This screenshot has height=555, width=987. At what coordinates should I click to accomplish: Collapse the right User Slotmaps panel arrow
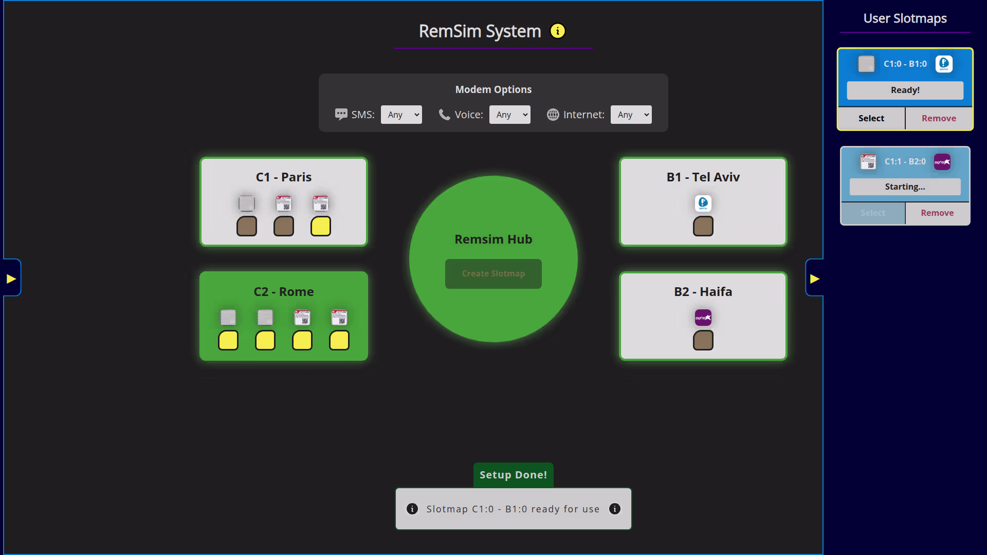click(814, 278)
